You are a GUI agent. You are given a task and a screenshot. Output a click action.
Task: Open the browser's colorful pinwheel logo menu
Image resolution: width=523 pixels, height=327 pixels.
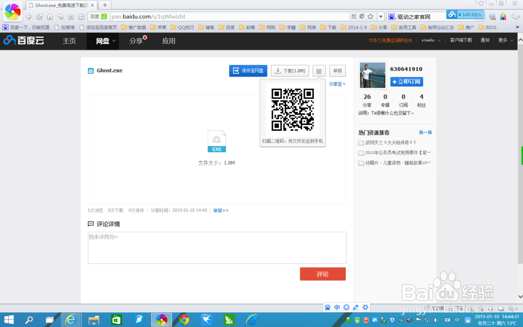pyautogui.click(x=13, y=12)
